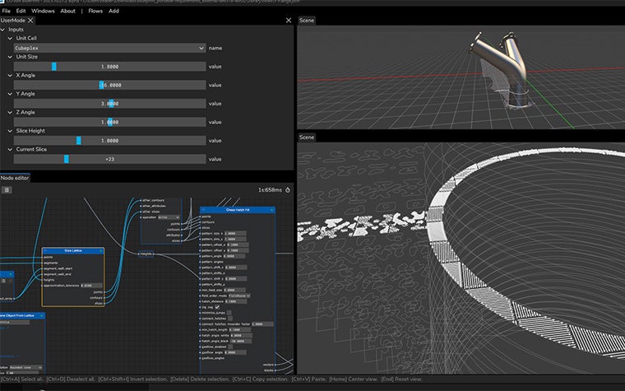Click the stopwatch timer icon in node editor
Viewport: 625px width, 391px height.
click(288, 189)
